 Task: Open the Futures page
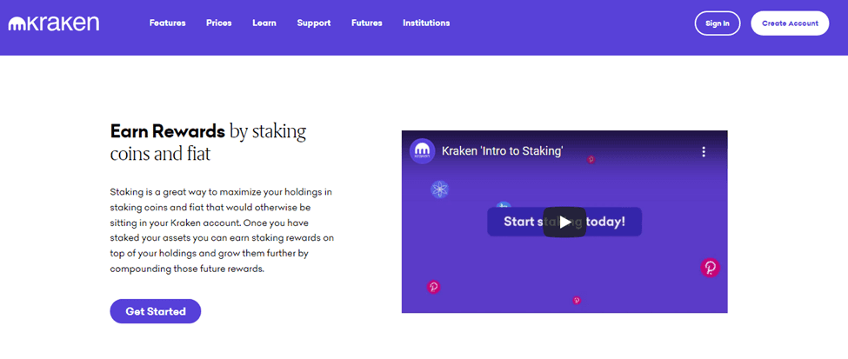point(367,23)
